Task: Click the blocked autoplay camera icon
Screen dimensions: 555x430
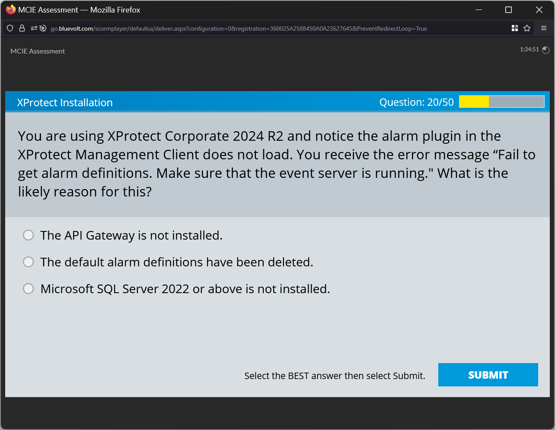Action: point(43,28)
